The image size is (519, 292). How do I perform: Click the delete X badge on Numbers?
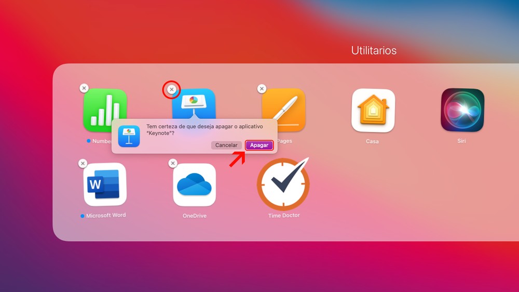(84, 88)
